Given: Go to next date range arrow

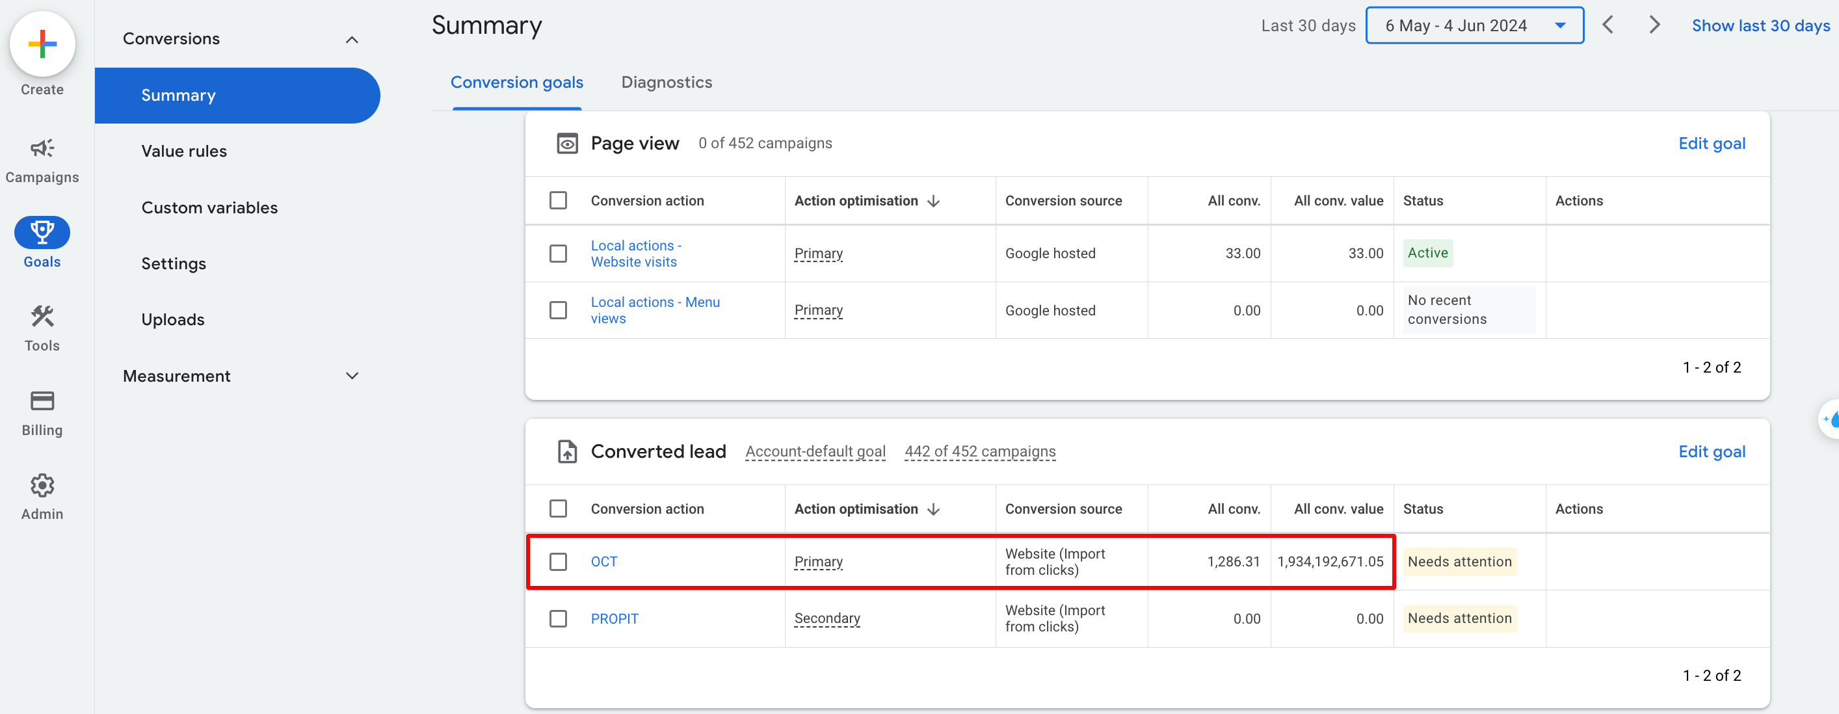Looking at the screenshot, I should click(x=1654, y=25).
